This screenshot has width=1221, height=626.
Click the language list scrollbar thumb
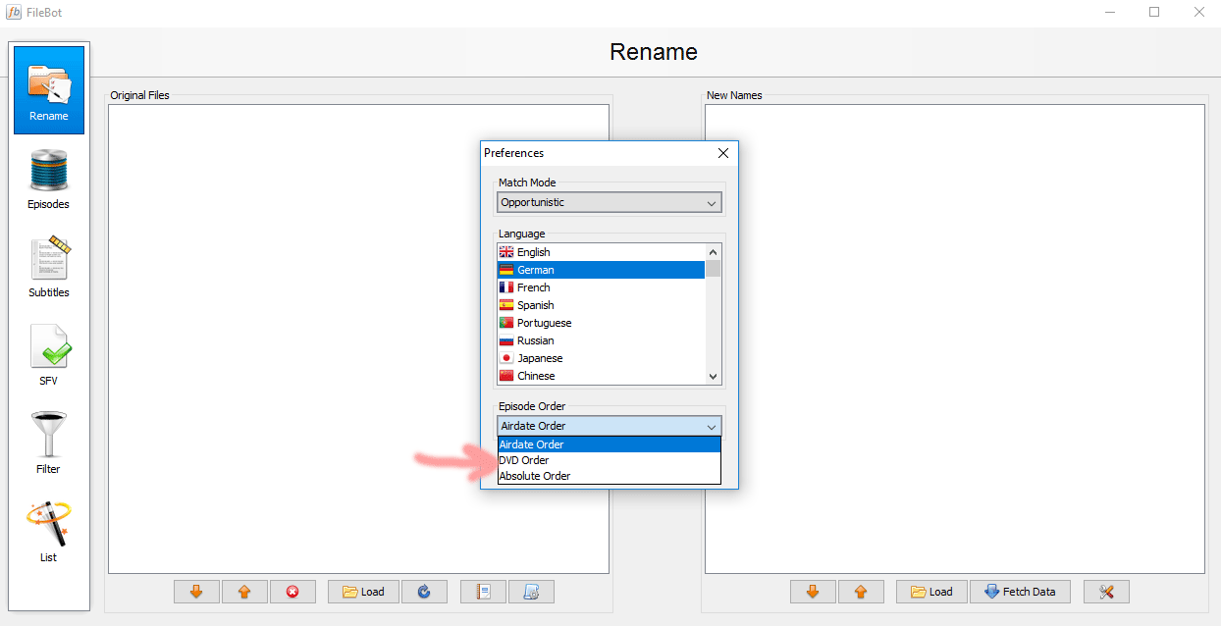pyautogui.click(x=714, y=269)
